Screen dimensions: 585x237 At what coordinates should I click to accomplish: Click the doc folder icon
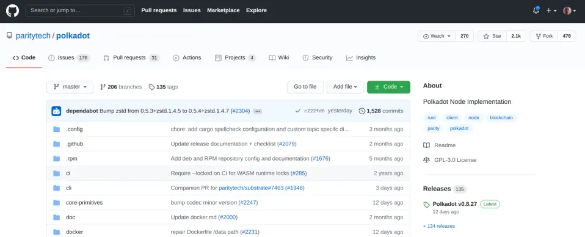click(56, 217)
